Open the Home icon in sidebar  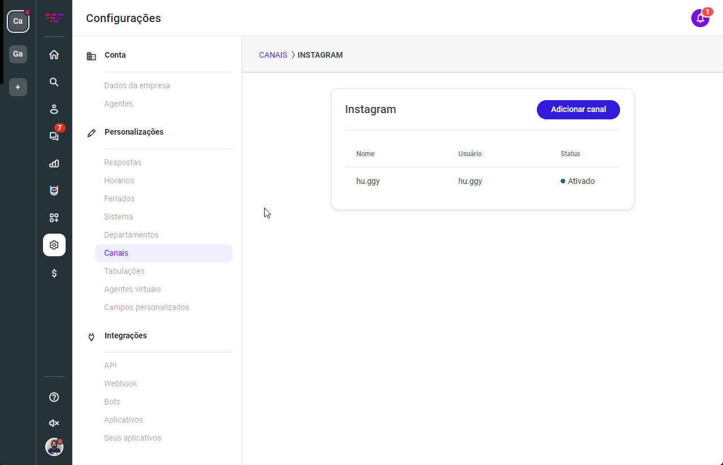pos(54,55)
